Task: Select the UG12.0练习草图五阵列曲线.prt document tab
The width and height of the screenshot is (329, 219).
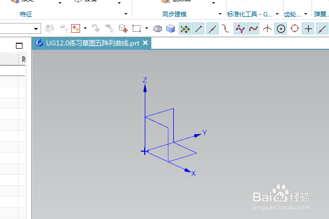Action: pyautogui.click(x=91, y=43)
